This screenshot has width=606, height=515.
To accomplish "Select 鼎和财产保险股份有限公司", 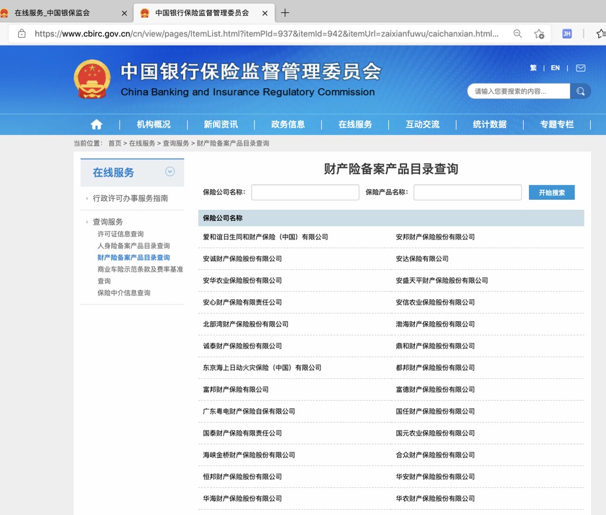I will [435, 346].
